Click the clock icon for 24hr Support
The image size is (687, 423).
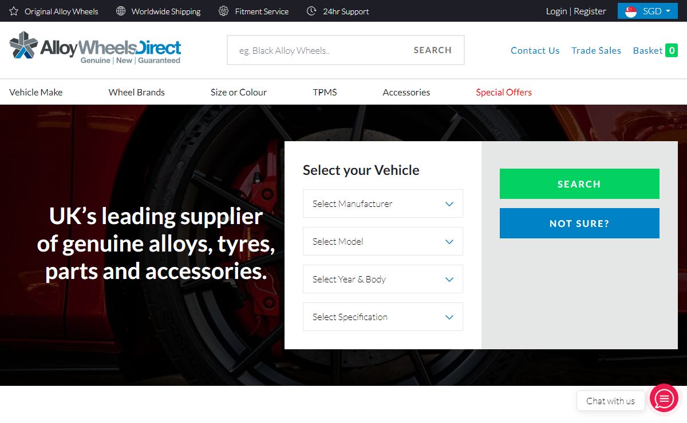[x=311, y=11]
